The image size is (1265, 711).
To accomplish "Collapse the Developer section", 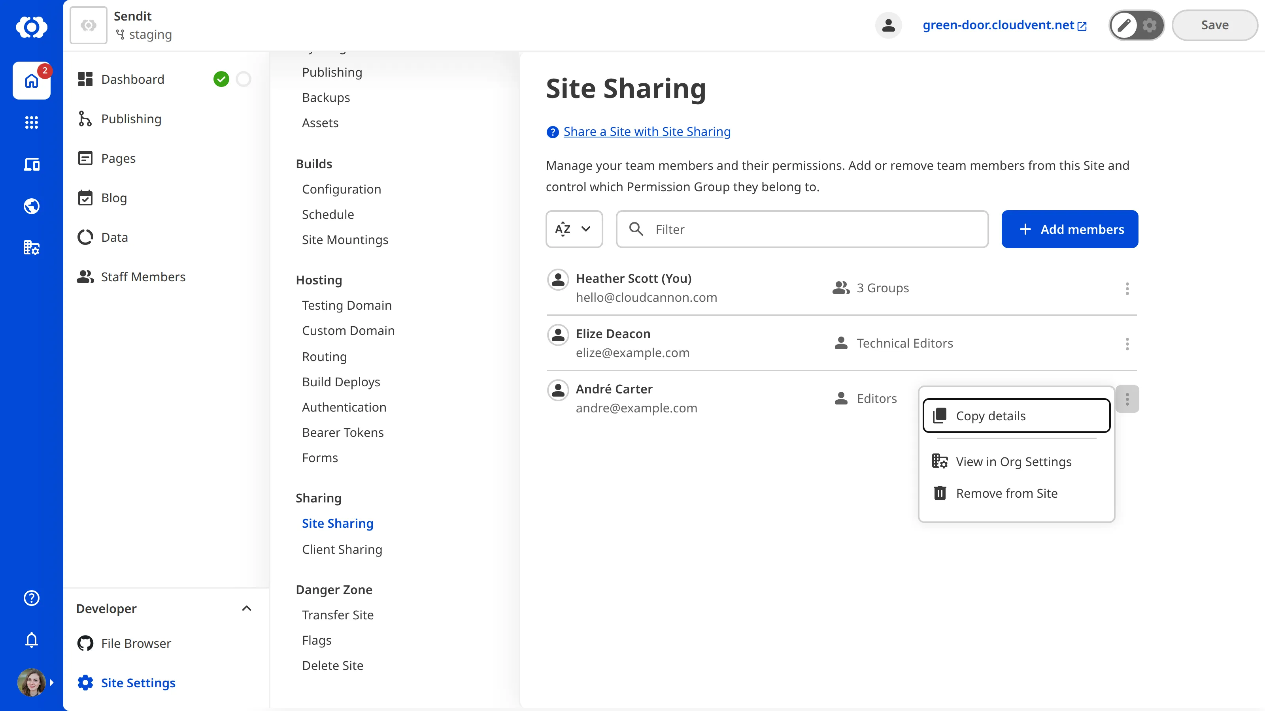I will (x=247, y=608).
